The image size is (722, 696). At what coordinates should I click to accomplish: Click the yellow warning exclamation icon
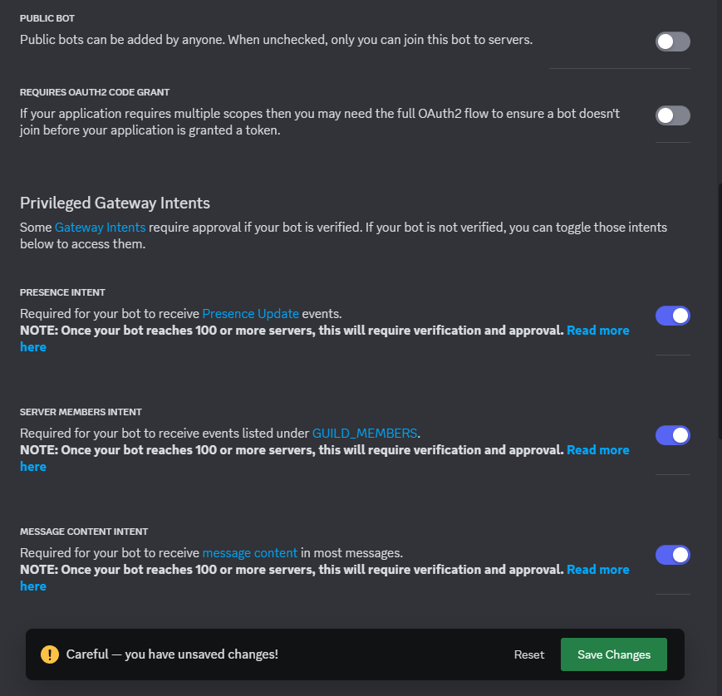point(49,654)
